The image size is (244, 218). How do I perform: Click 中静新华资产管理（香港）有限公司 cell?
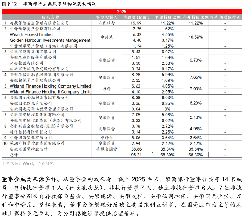click(x=43, y=46)
